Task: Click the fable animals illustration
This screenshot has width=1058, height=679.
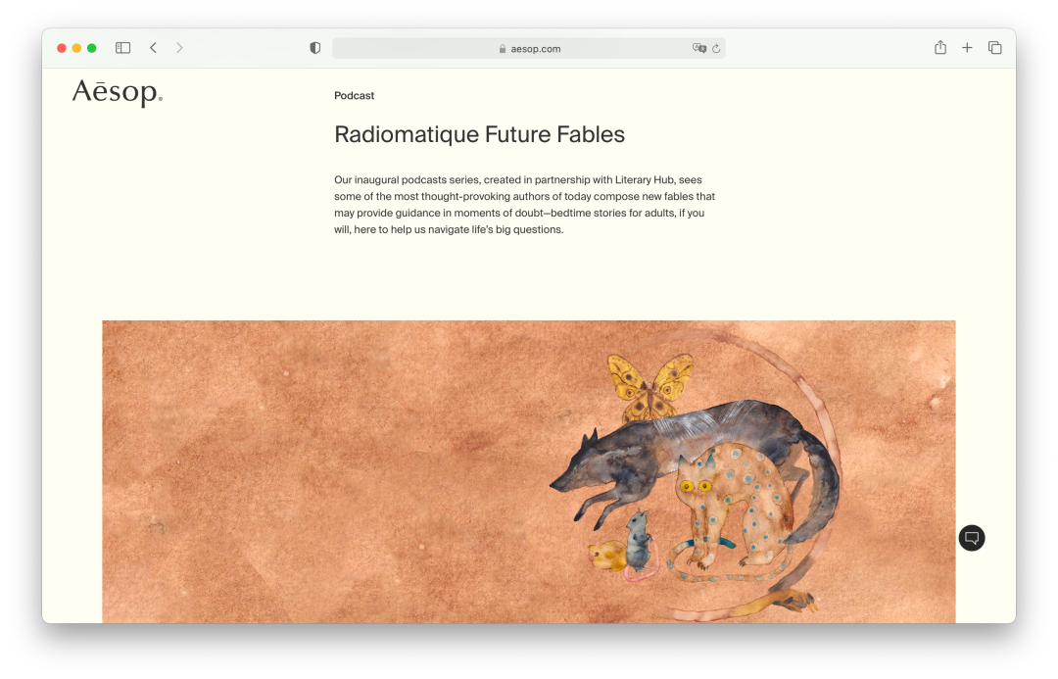Action: [529, 472]
